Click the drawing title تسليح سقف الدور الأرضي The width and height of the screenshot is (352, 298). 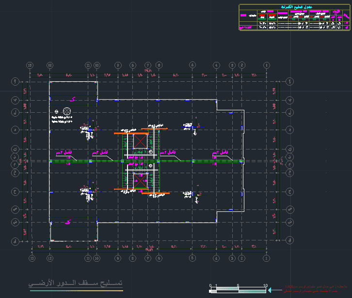coord(76,283)
